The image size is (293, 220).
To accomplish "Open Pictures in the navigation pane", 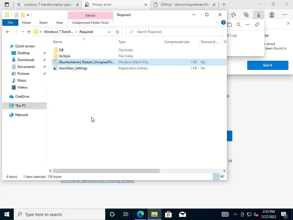I will (x=23, y=74).
